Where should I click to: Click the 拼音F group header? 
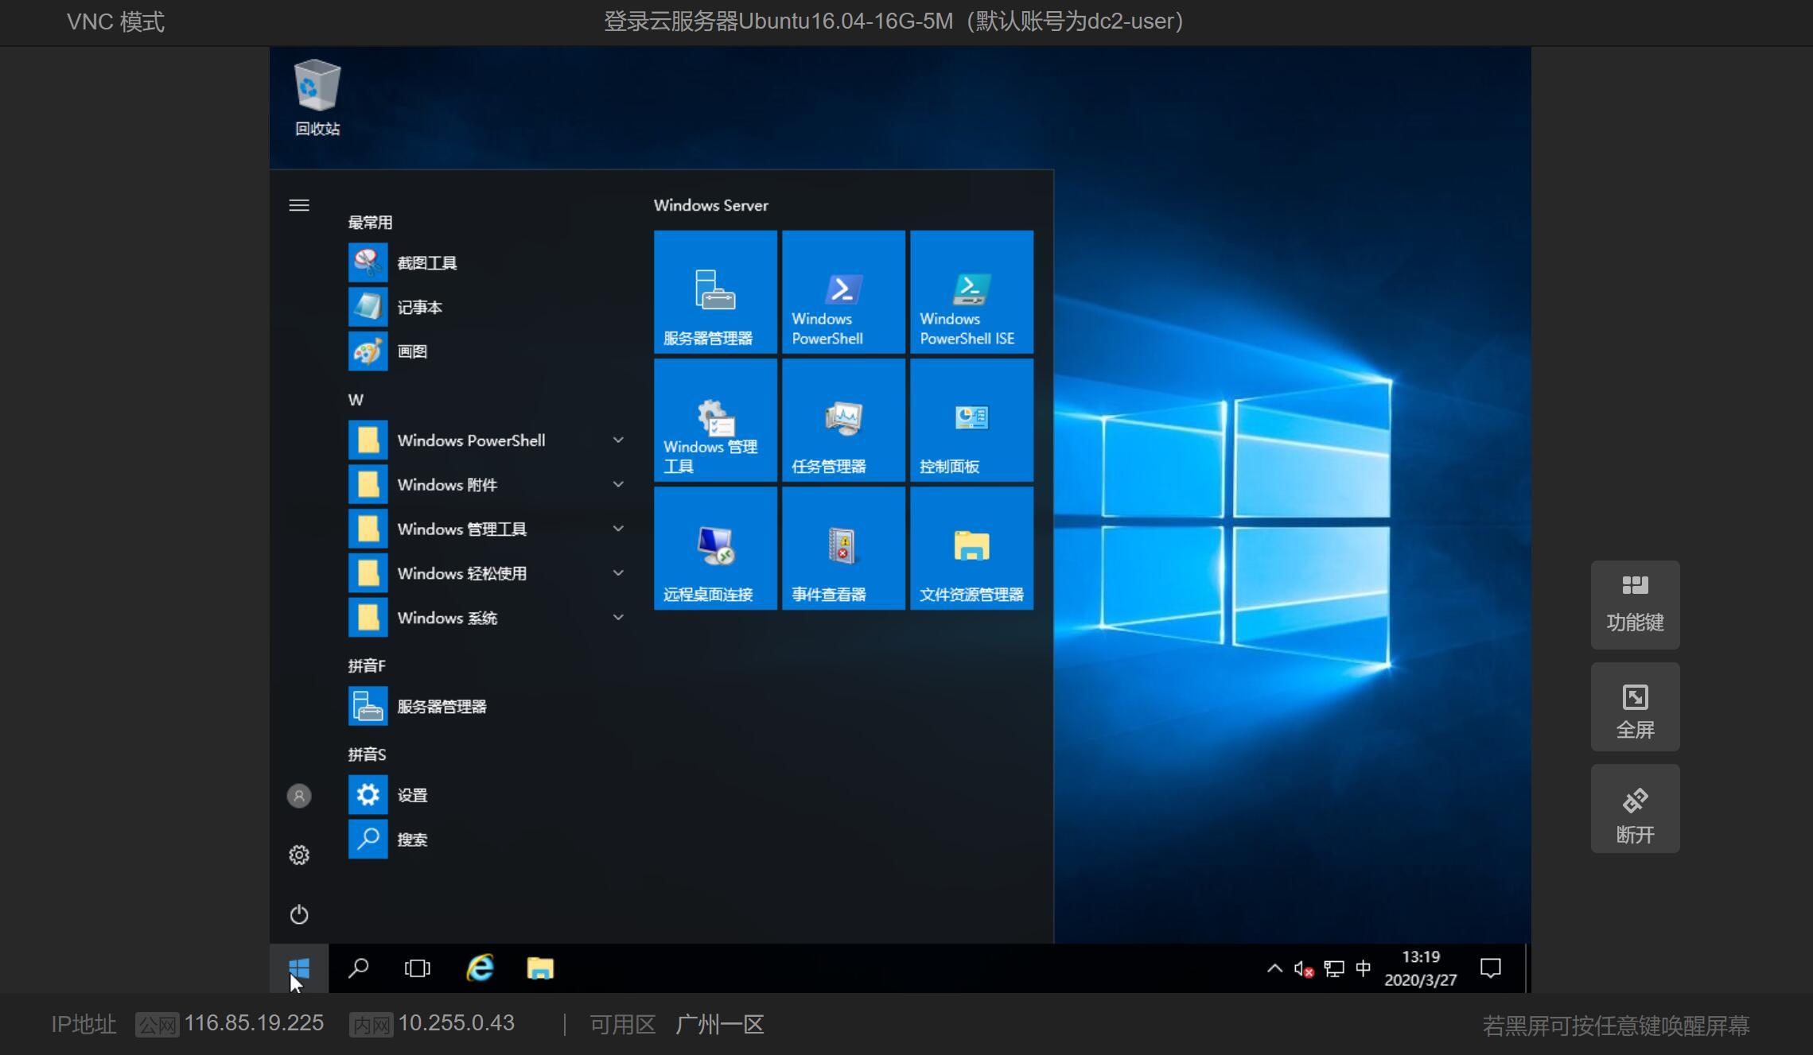point(367,666)
